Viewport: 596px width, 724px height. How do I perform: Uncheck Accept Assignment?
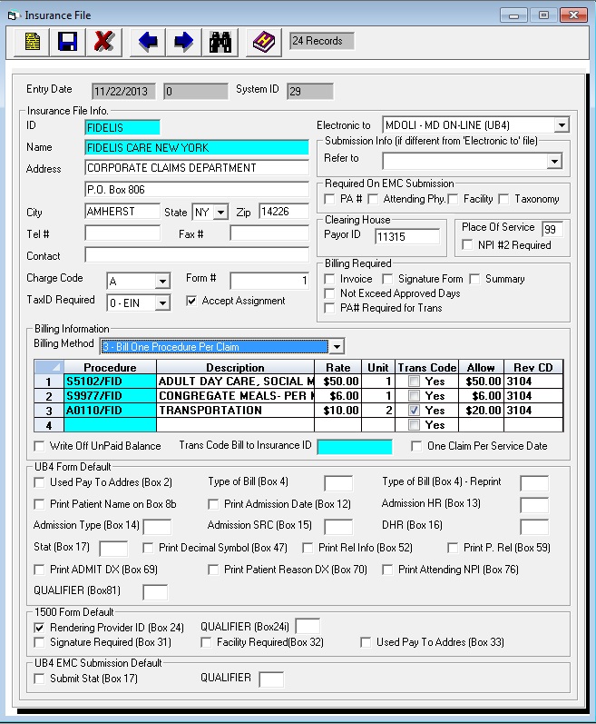(x=191, y=301)
